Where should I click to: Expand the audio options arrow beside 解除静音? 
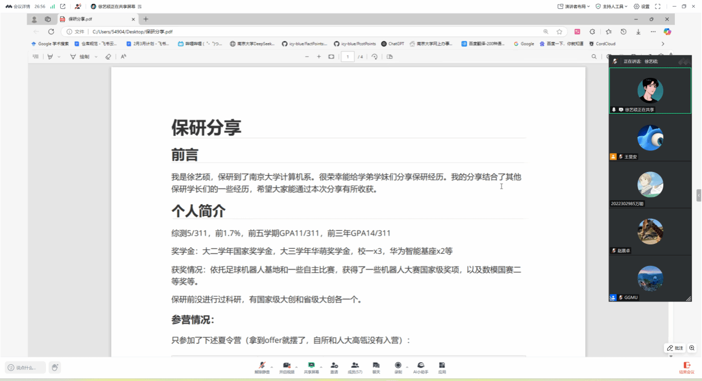271,367
